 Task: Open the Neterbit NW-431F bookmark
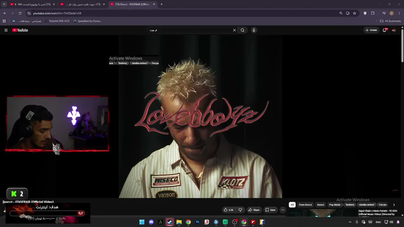click(x=57, y=21)
